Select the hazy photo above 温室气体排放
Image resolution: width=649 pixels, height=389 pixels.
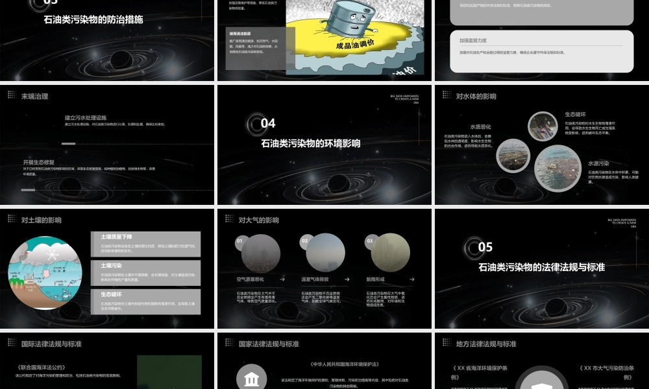pos(326,253)
